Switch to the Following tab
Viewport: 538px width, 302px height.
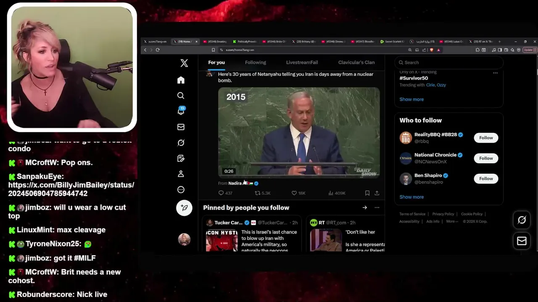click(x=256, y=62)
